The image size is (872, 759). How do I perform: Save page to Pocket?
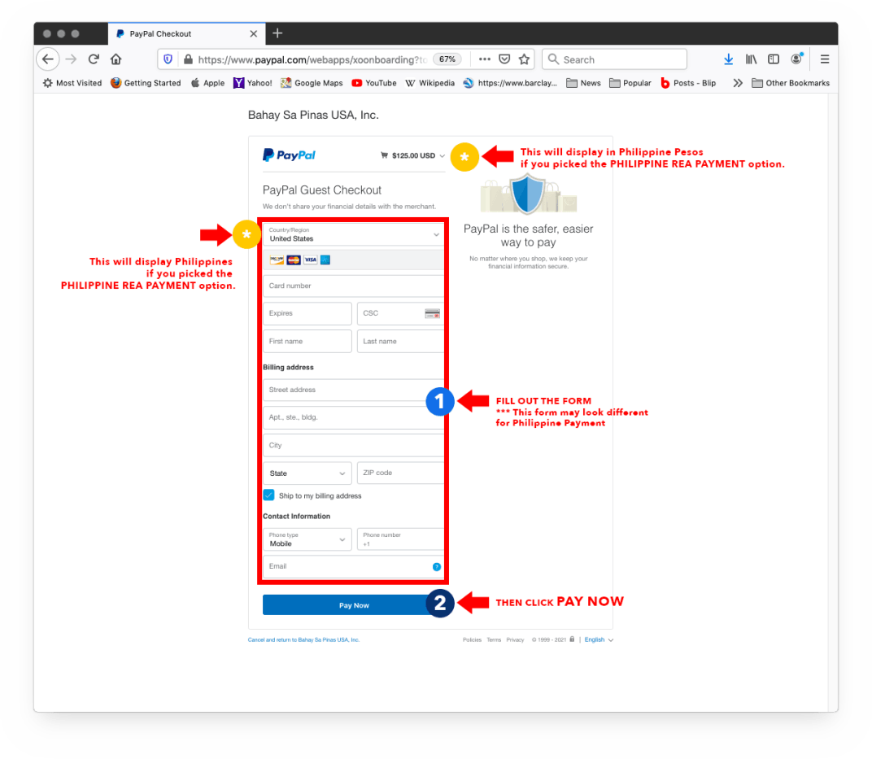[504, 59]
